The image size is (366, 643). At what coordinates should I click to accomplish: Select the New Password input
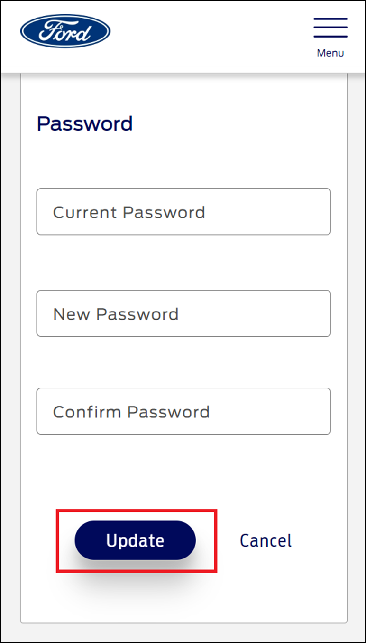[183, 313]
